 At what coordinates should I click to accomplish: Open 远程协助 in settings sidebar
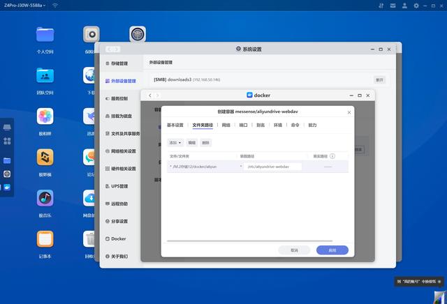click(117, 204)
